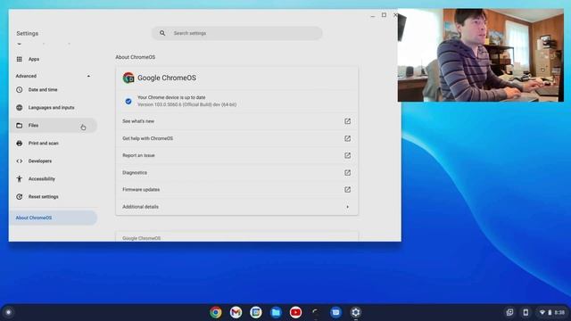
Task: Select the Settings gear in the shelf
Action: (356, 312)
